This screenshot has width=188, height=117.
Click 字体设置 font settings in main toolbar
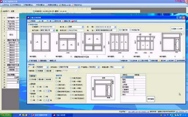(39, 5)
